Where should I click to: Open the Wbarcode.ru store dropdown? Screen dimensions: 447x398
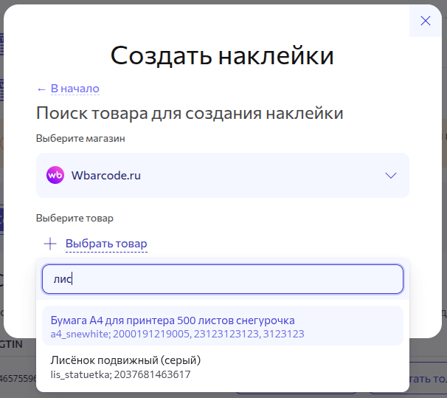(x=222, y=176)
